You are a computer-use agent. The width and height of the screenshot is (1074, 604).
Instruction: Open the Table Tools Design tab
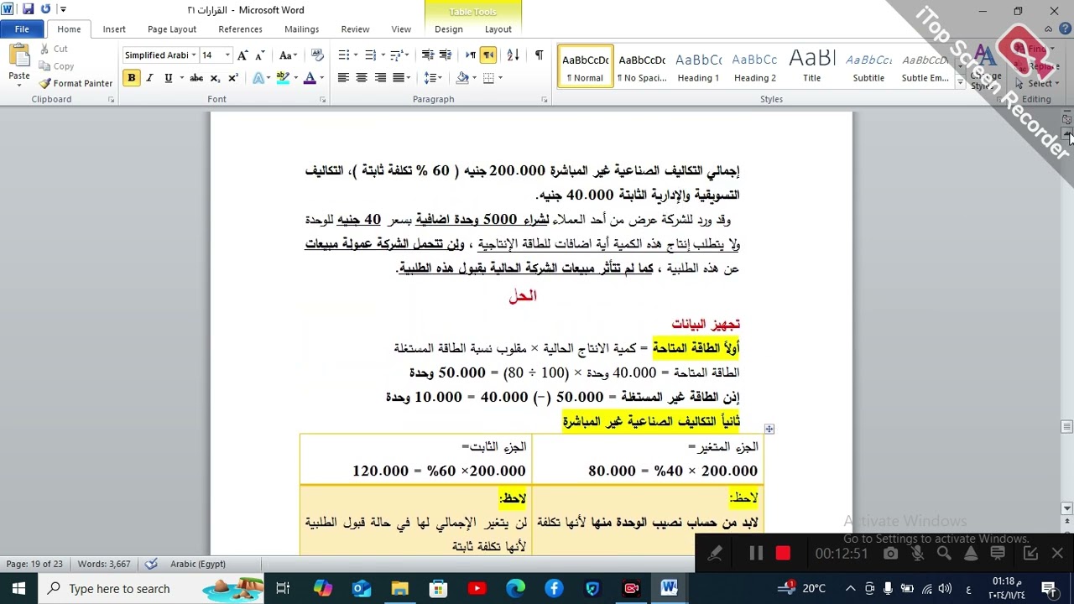point(449,29)
